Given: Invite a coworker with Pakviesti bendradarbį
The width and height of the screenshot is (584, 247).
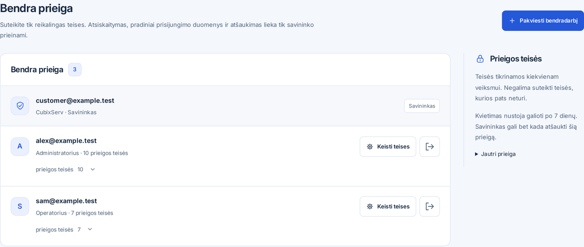Looking at the screenshot, I should point(543,21).
